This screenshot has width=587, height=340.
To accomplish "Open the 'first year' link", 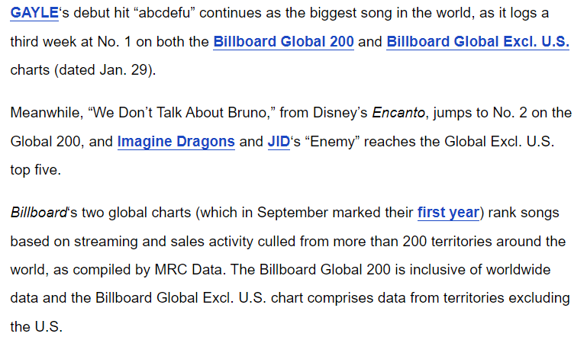I will coord(448,213).
